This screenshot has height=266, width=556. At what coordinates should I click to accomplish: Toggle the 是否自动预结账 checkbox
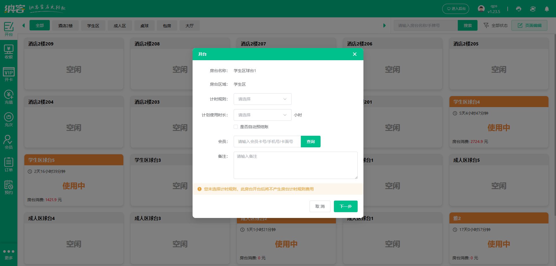point(236,127)
